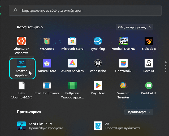This screenshot has width=169, height=136.
Task: Launch WSATools from pinned apps
Action: (x=47, y=44)
